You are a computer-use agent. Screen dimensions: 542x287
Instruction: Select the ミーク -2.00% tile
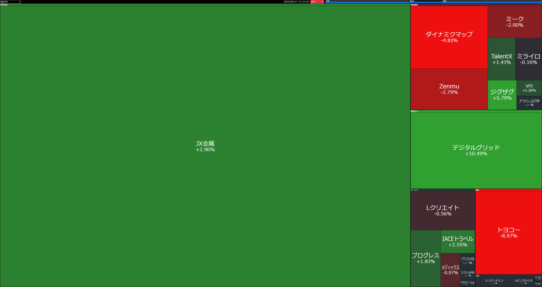515,22
